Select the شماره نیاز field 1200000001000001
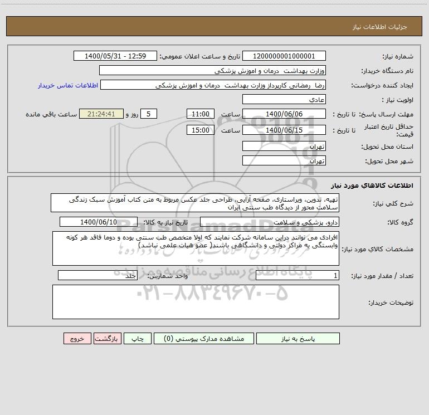 pos(284,56)
